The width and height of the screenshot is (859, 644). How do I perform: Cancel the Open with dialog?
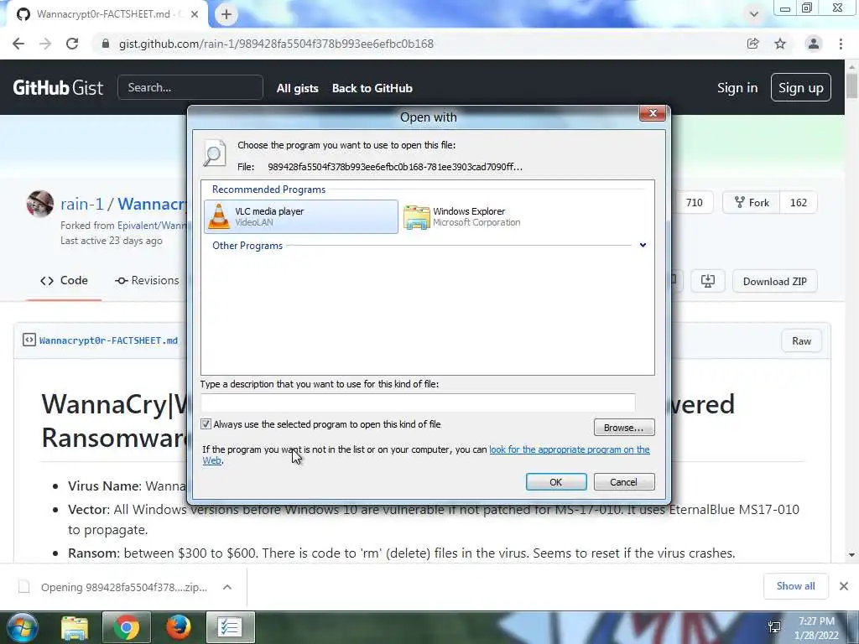click(624, 482)
